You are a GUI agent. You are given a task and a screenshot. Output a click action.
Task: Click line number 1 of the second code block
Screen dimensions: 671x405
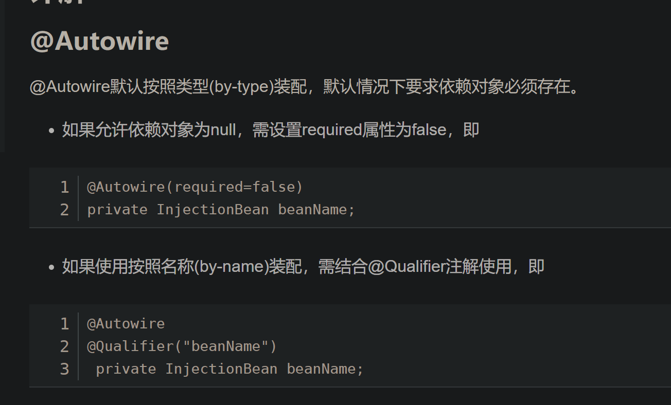click(64, 324)
